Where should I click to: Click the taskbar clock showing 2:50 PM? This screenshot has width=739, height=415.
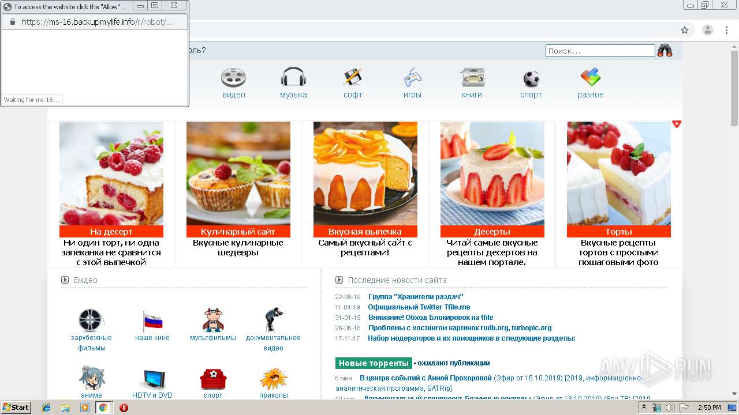(709, 408)
